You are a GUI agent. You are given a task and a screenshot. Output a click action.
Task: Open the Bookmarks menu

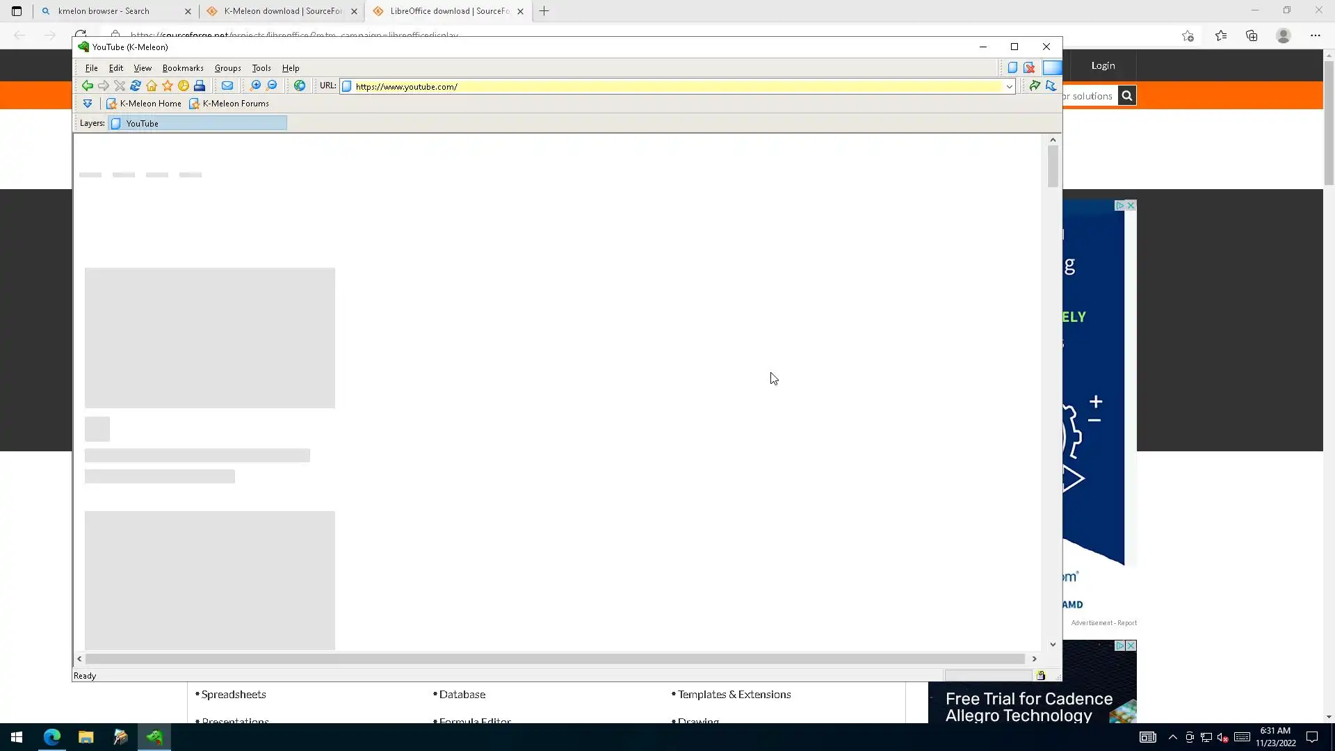coord(183,68)
